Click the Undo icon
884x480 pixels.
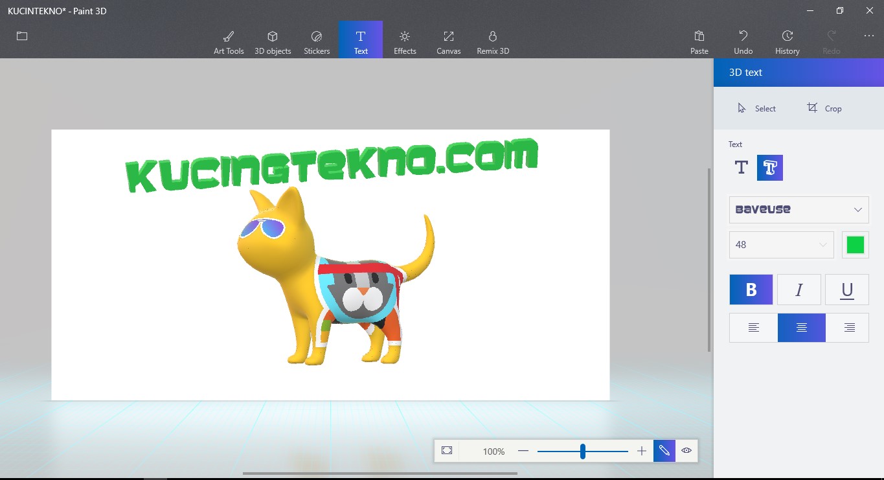point(743,39)
